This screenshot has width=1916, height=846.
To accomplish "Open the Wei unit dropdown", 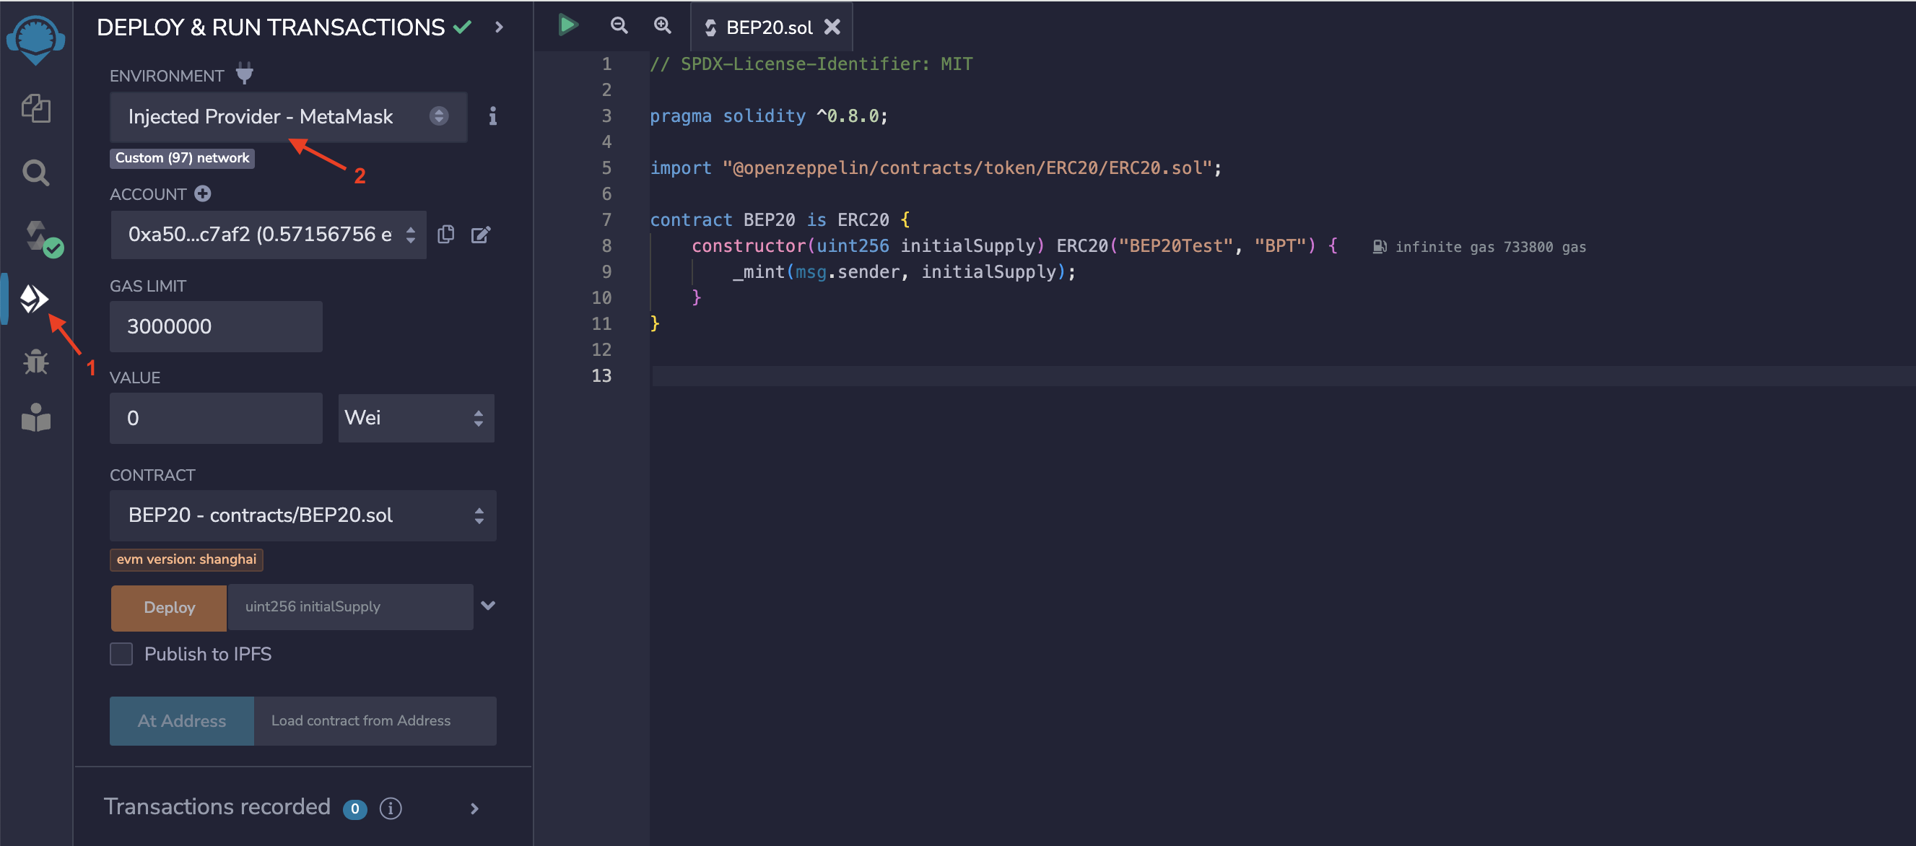I will point(417,419).
